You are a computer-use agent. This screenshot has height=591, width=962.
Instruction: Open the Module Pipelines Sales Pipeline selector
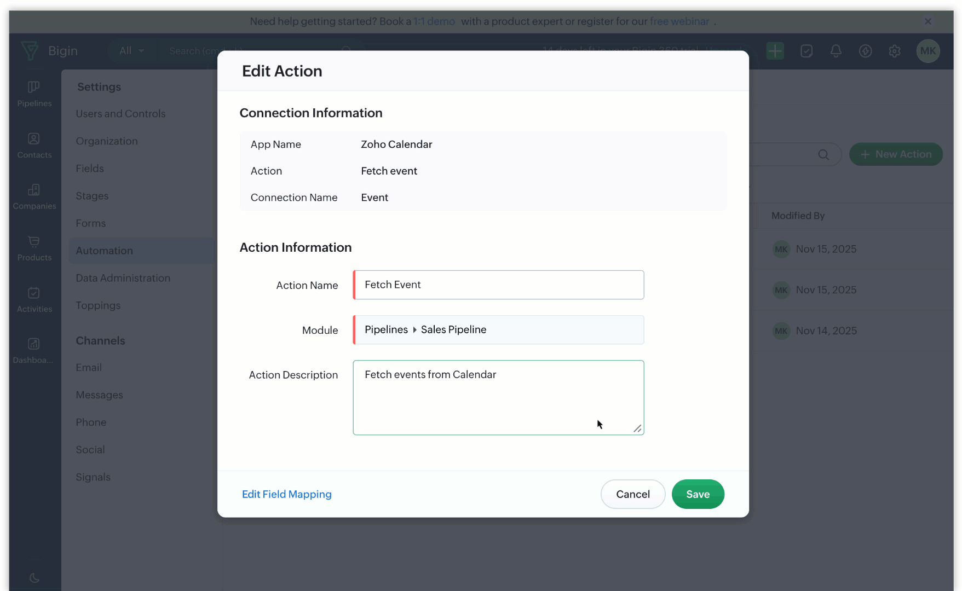pos(498,330)
